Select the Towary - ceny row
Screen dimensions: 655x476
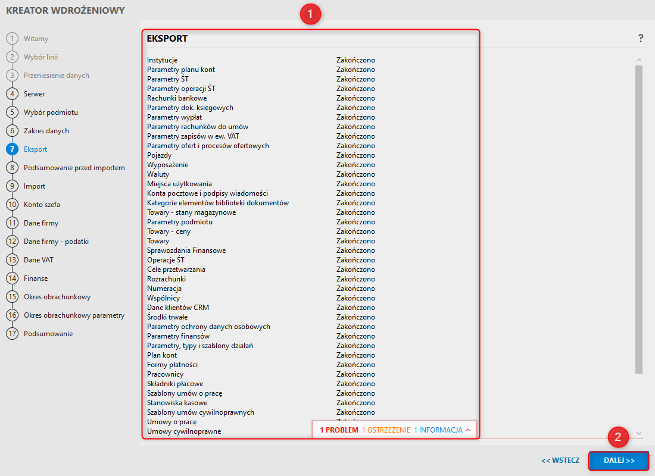pyautogui.click(x=261, y=231)
